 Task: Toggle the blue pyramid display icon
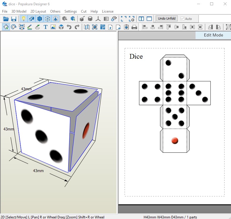pyautogui.click(x=55, y=19)
